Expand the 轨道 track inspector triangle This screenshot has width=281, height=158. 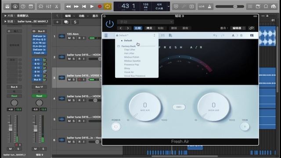pos(5,22)
